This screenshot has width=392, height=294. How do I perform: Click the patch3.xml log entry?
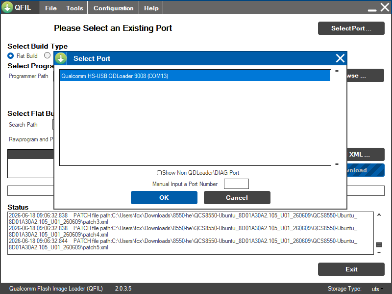(183, 218)
